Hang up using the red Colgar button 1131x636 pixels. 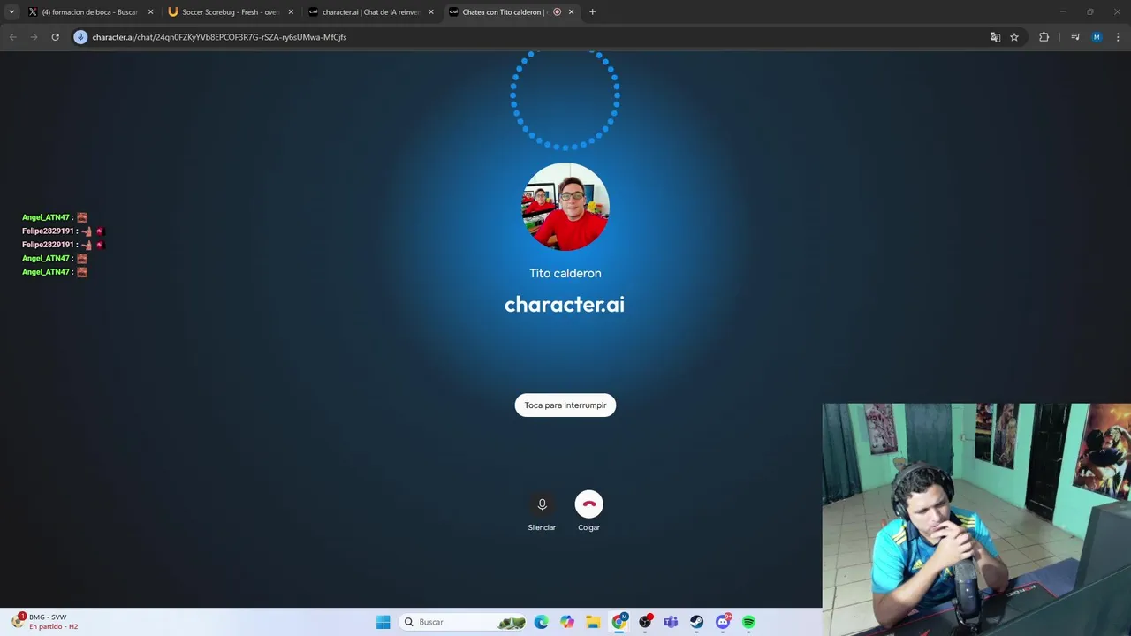click(588, 504)
